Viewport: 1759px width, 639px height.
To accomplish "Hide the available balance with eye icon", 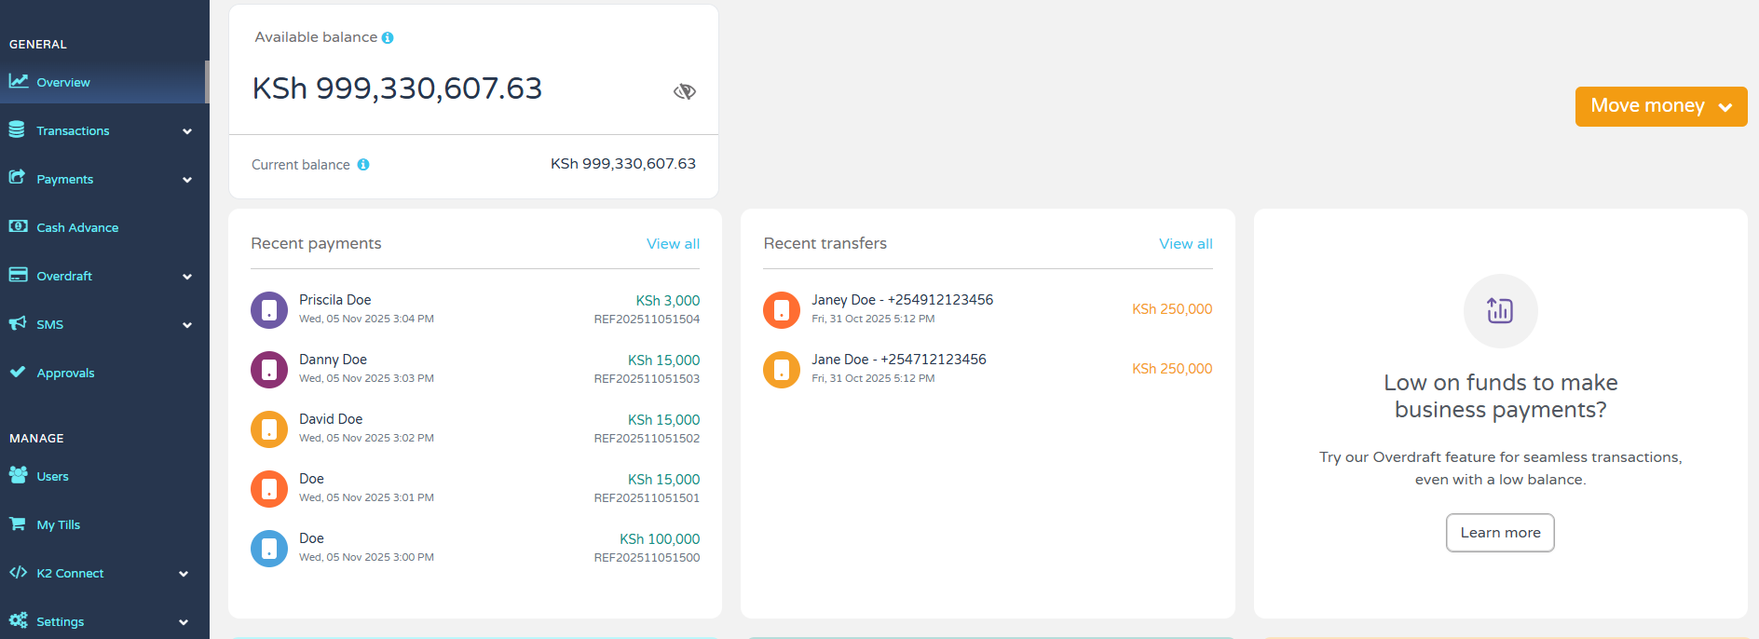I will coord(685,91).
